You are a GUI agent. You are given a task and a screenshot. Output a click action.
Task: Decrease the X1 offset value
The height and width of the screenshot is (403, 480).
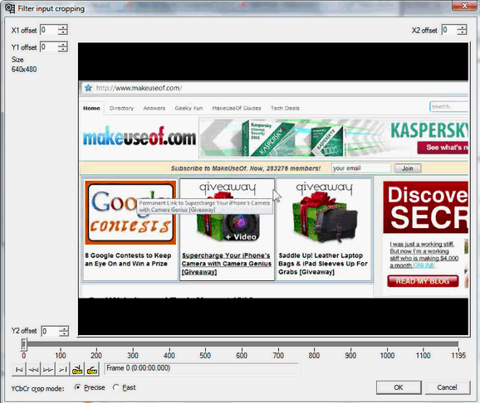63,32
